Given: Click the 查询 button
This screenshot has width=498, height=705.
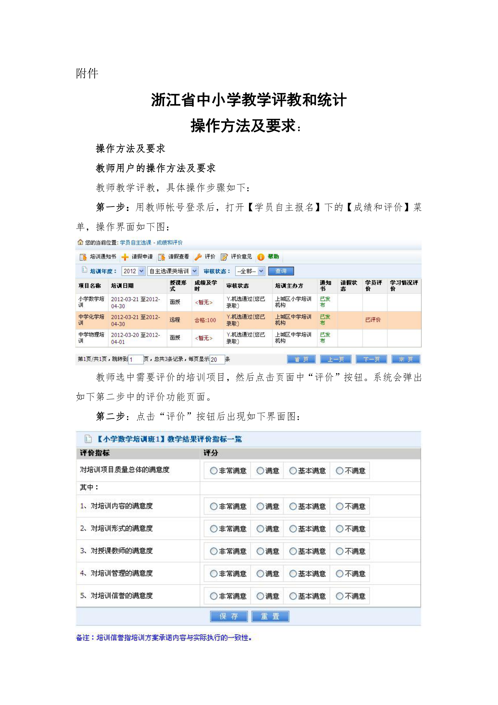Looking at the screenshot, I should pyautogui.click(x=281, y=271).
